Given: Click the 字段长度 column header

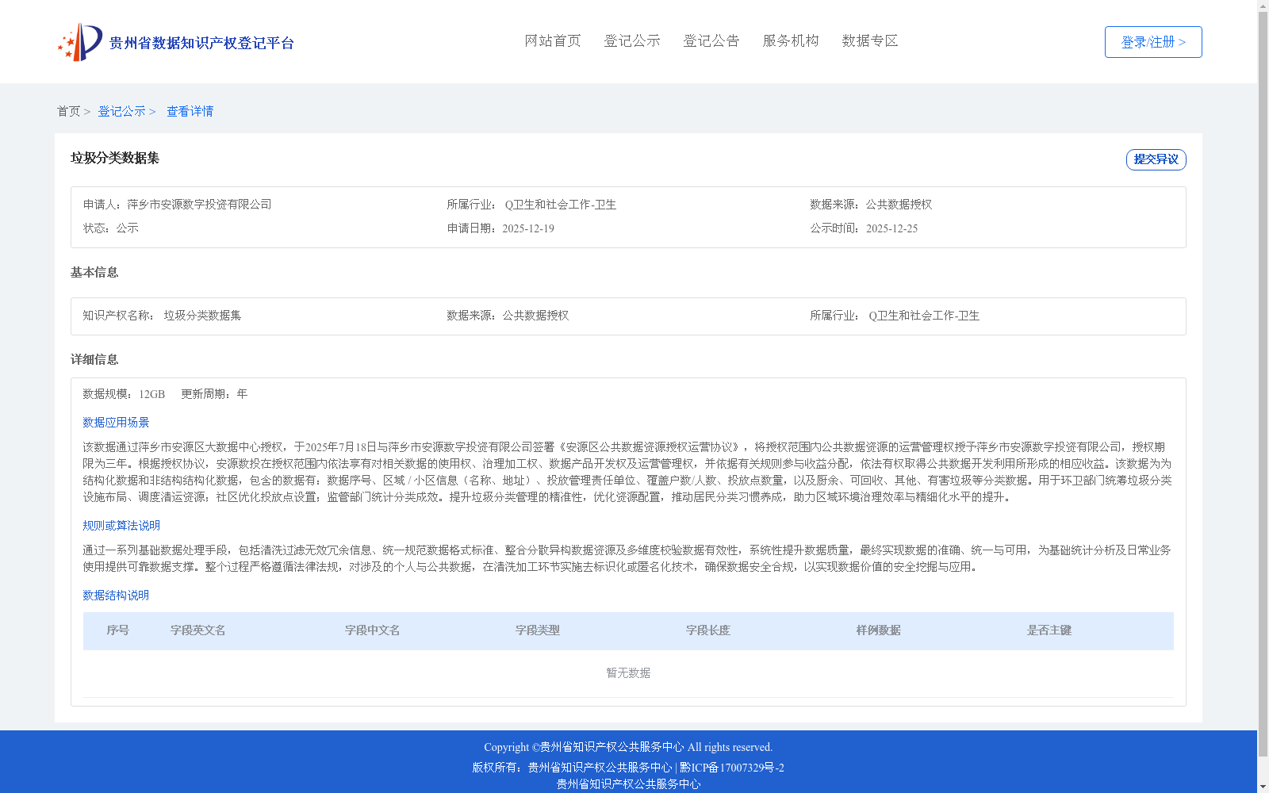Looking at the screenshot, I should (708, 630).
